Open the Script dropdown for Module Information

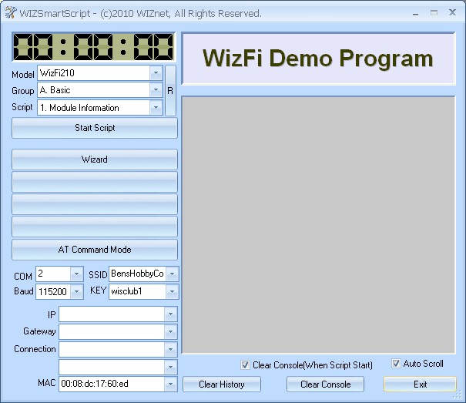tap(156, 107)
